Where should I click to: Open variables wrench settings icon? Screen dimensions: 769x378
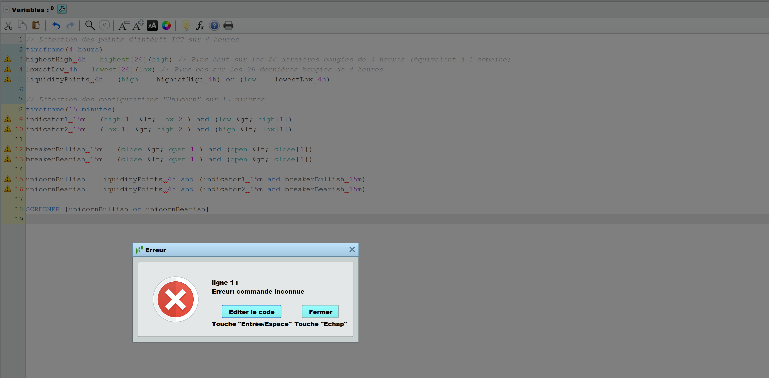[x=62, y=9]
